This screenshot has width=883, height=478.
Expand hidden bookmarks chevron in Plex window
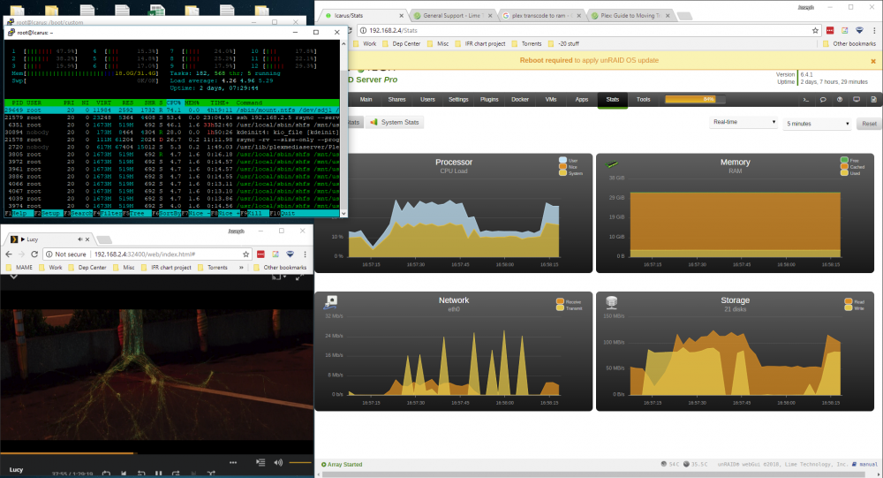click(241, 267)
